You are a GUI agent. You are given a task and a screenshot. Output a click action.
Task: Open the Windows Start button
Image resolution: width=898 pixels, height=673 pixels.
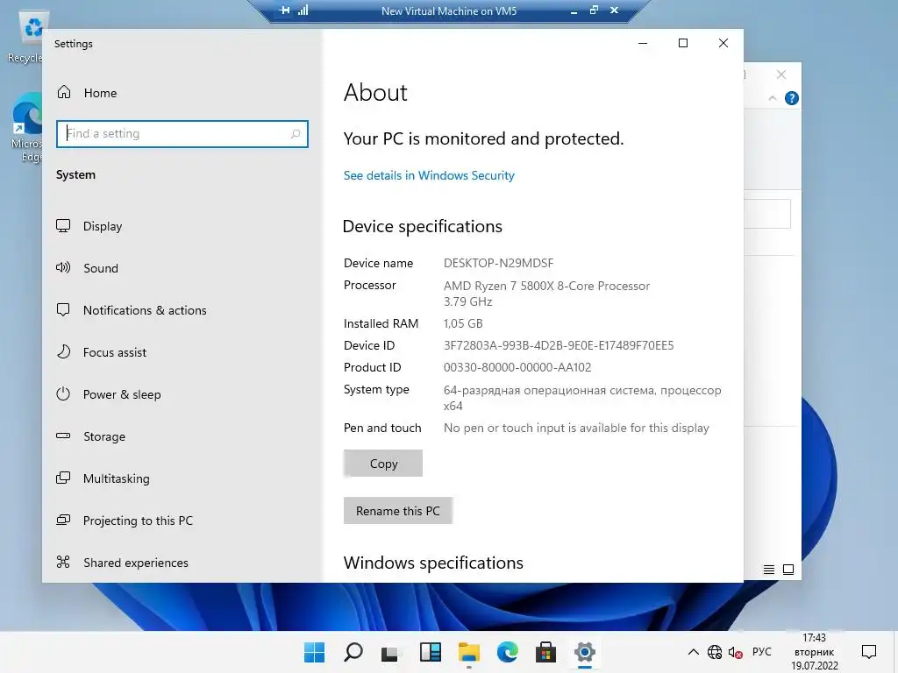314,652
